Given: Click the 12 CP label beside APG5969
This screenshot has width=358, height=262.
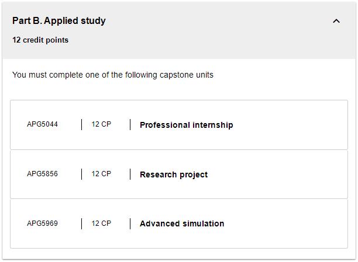Looking at the screenshot, I should click(x=101, y=223).
